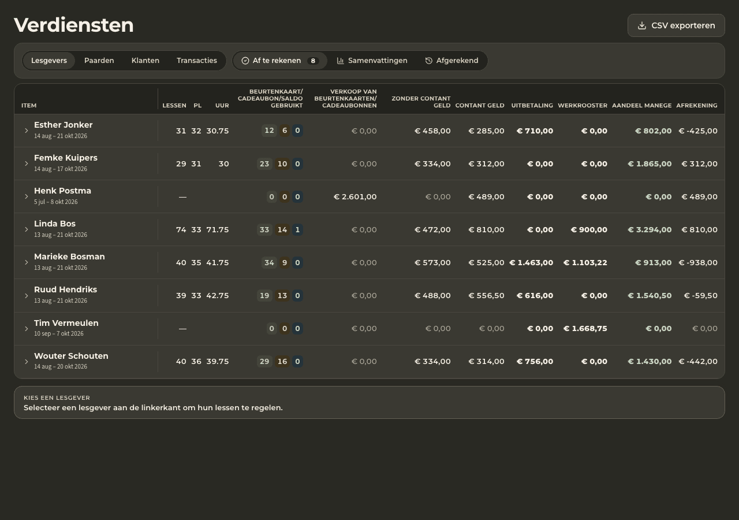739x520 pixels.
Task: Click the checkmark icon beside Af te rekenen
Action: click(x=245, y=61)
